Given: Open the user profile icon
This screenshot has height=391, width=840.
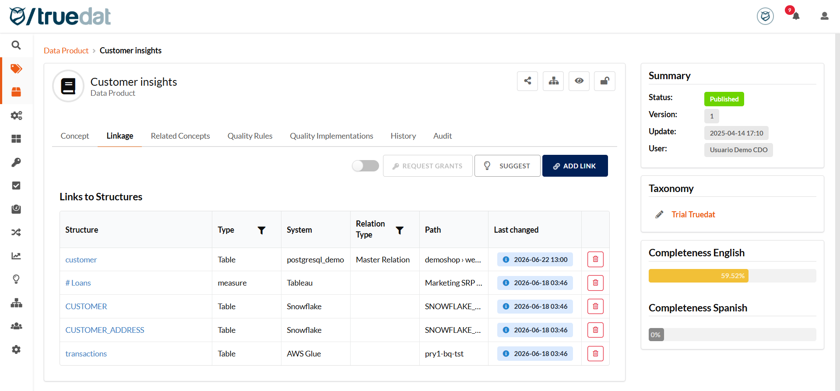Looking at the screenshot, I should (824, 16).
